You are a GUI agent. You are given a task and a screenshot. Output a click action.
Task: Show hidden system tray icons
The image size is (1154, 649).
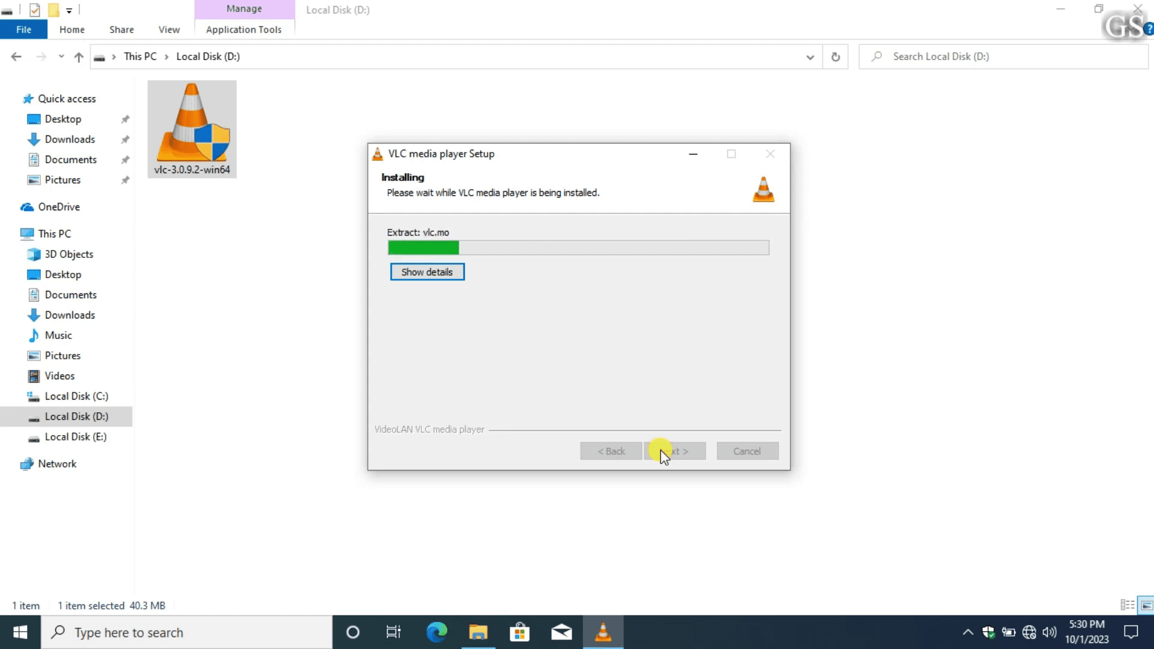pyautogui.click(x=968, y=632)
